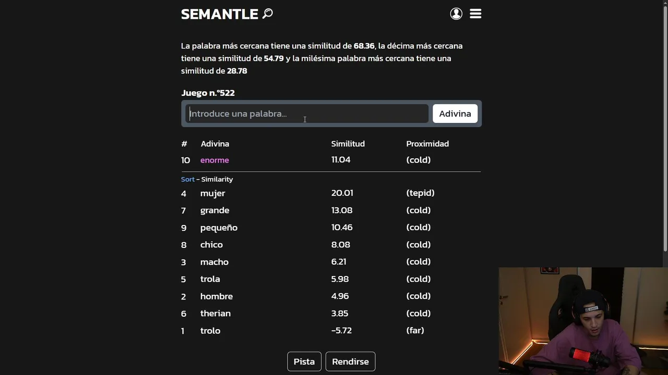Click the word guess input field
Viewport: 668px width, 375px height.
click(x=307, y=114)
